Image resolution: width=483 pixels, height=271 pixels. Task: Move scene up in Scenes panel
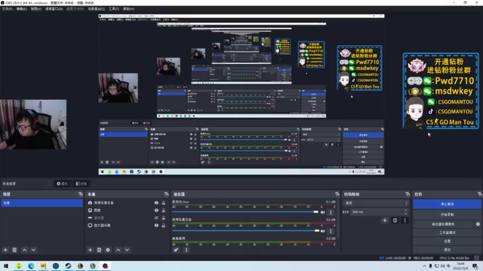pos(25,250)
